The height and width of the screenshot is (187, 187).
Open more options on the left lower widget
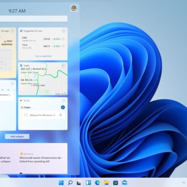click(x=13, y=83)
